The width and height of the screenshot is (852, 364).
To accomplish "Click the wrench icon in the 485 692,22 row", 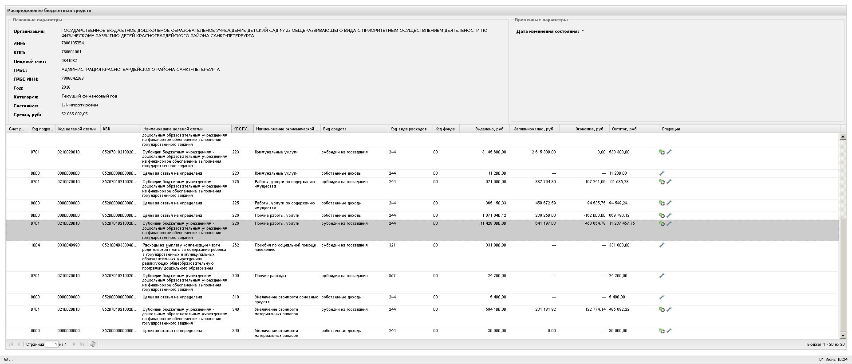I will click(x=669, y=309).
